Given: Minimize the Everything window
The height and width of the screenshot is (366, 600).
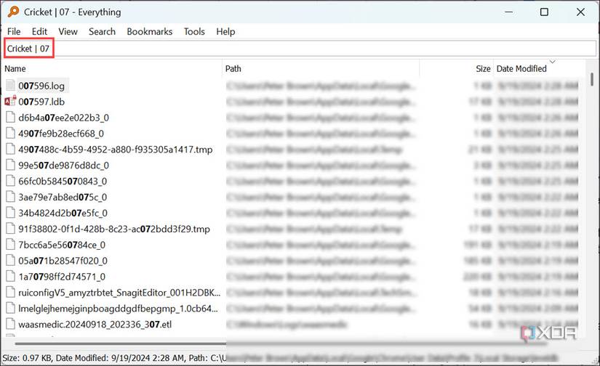Looking at the screenshot, I should pos(508,12).
